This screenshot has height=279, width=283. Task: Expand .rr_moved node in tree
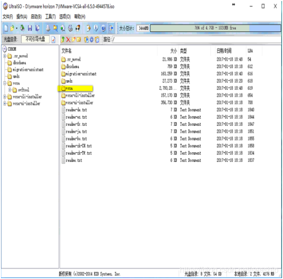click(5, 56)
